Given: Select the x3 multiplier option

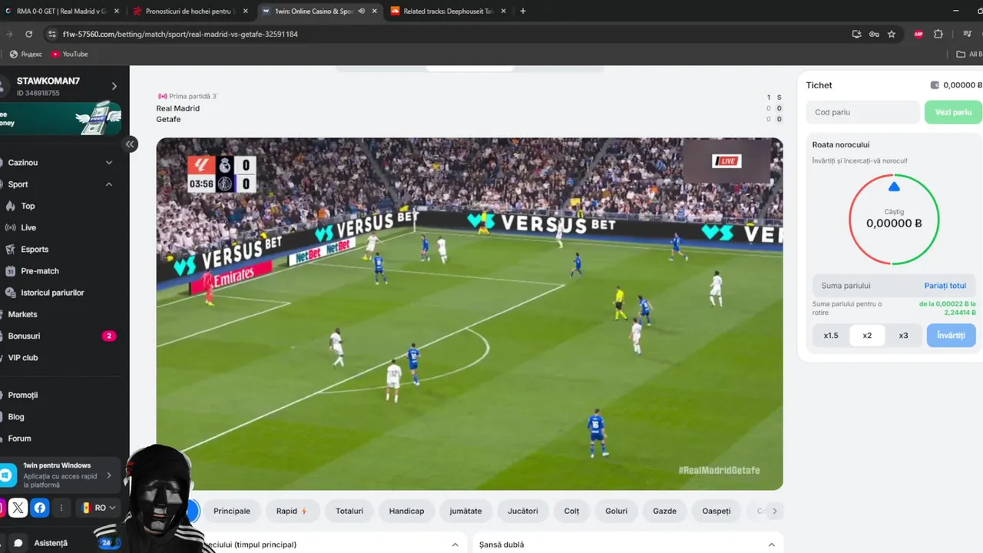Looking at the screenshot, I should pos(903,336).
